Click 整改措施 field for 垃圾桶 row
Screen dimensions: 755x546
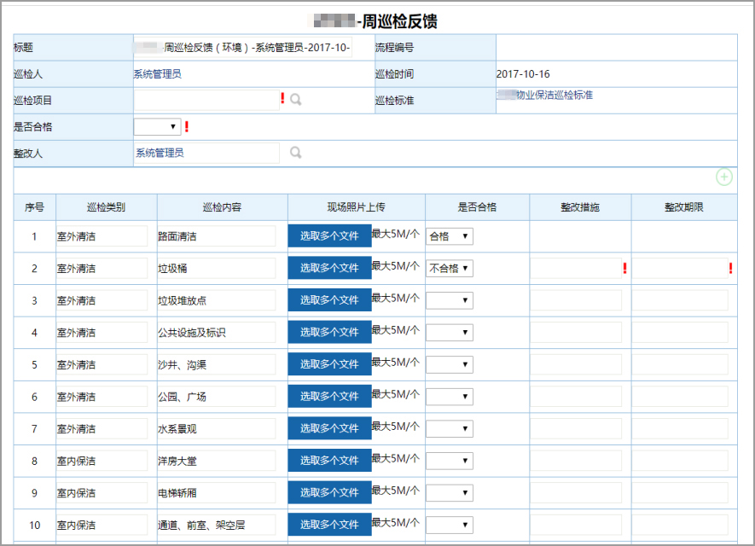[576, 268]
